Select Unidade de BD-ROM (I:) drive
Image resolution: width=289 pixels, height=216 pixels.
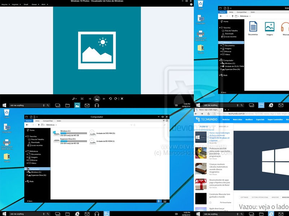[x=102, y=141]
